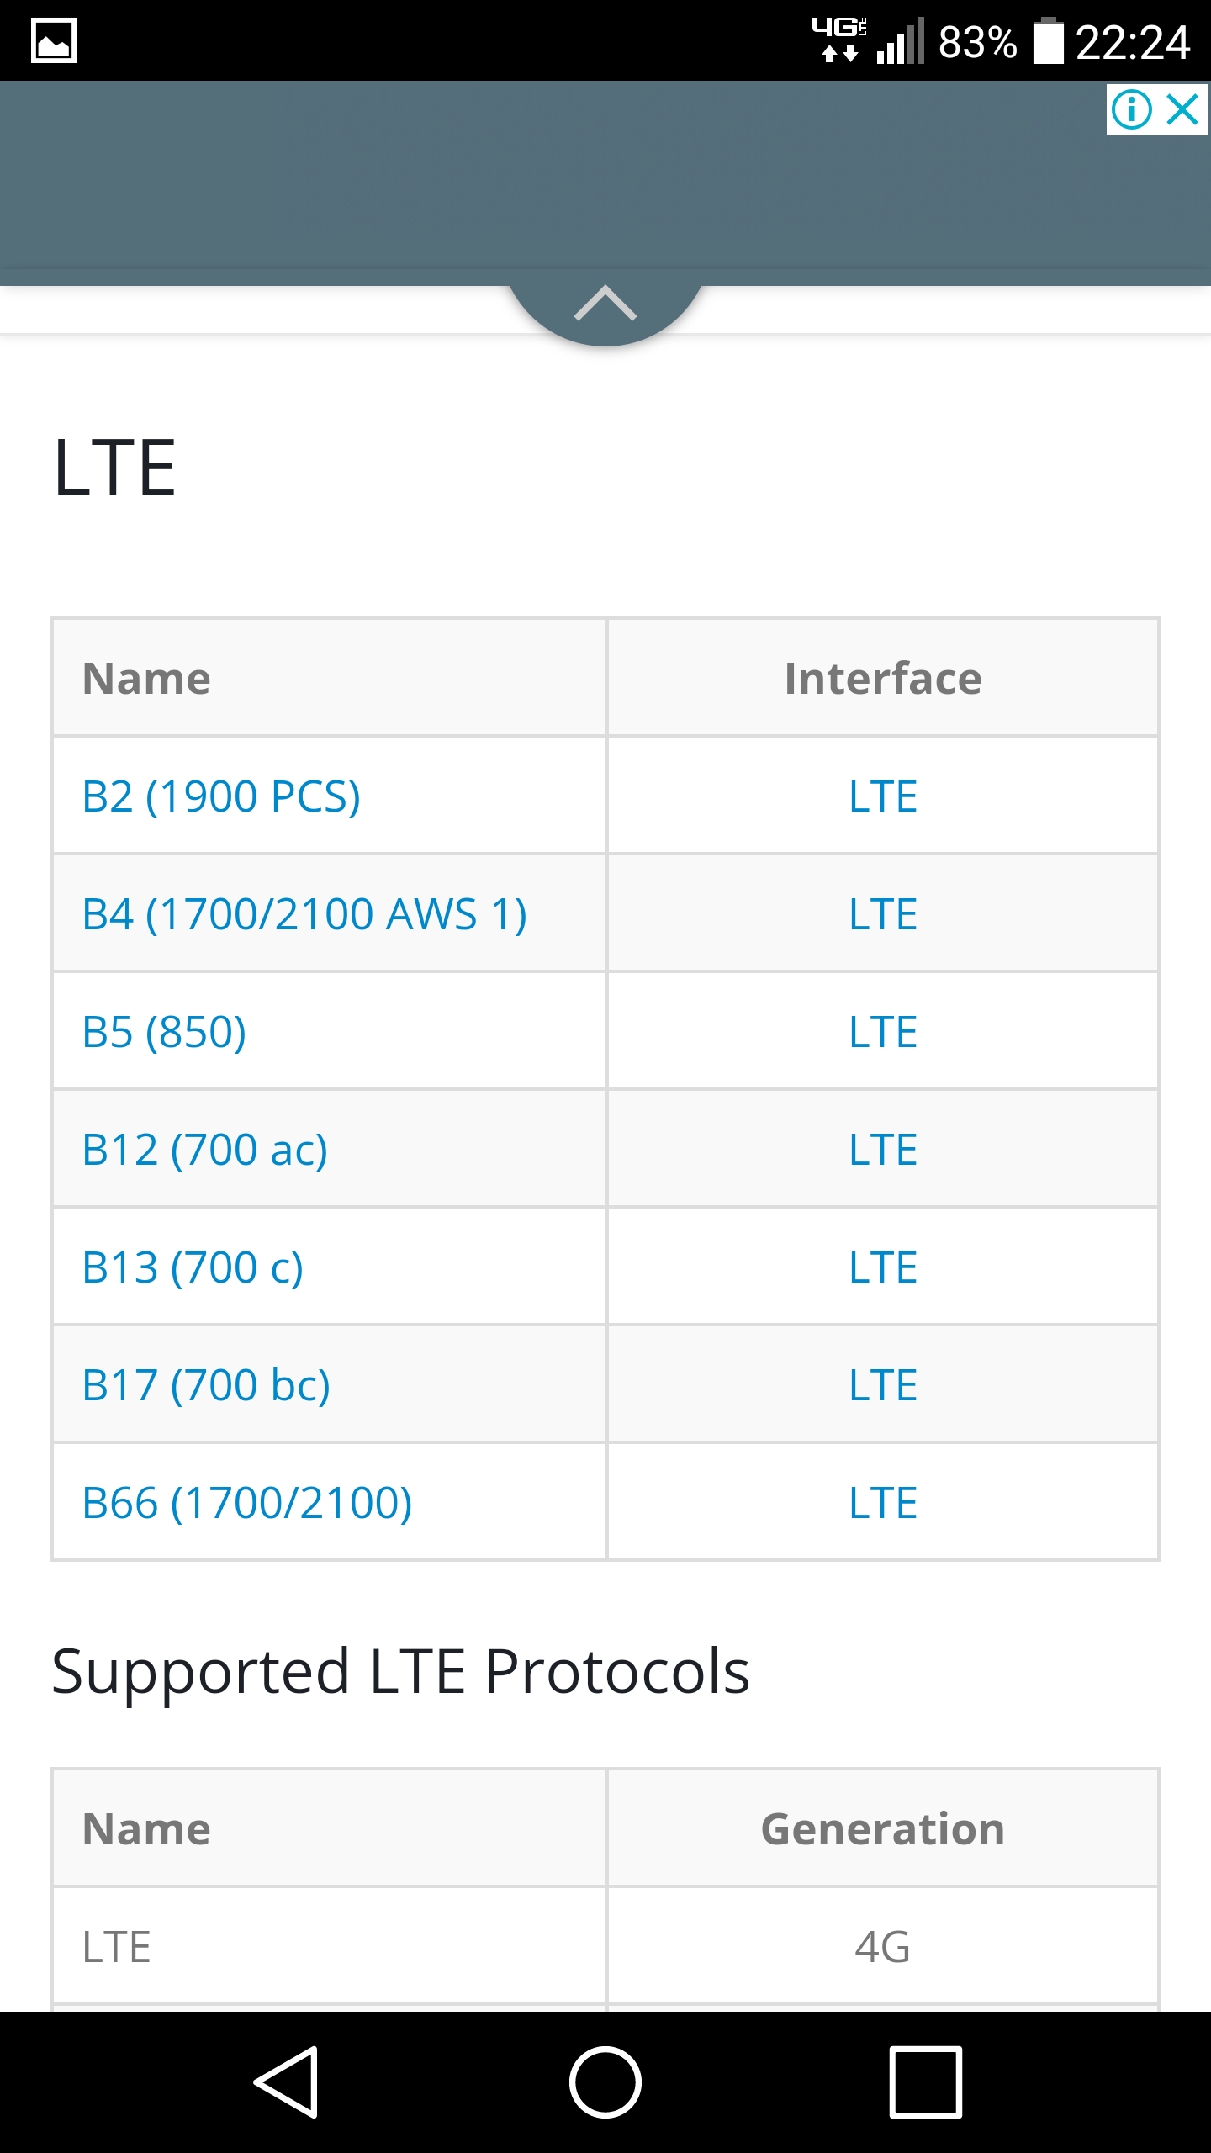Tap the signal strength icon
This screenshot has height=2153, width=1211.
pyautogui.click(x=901, y=42)
